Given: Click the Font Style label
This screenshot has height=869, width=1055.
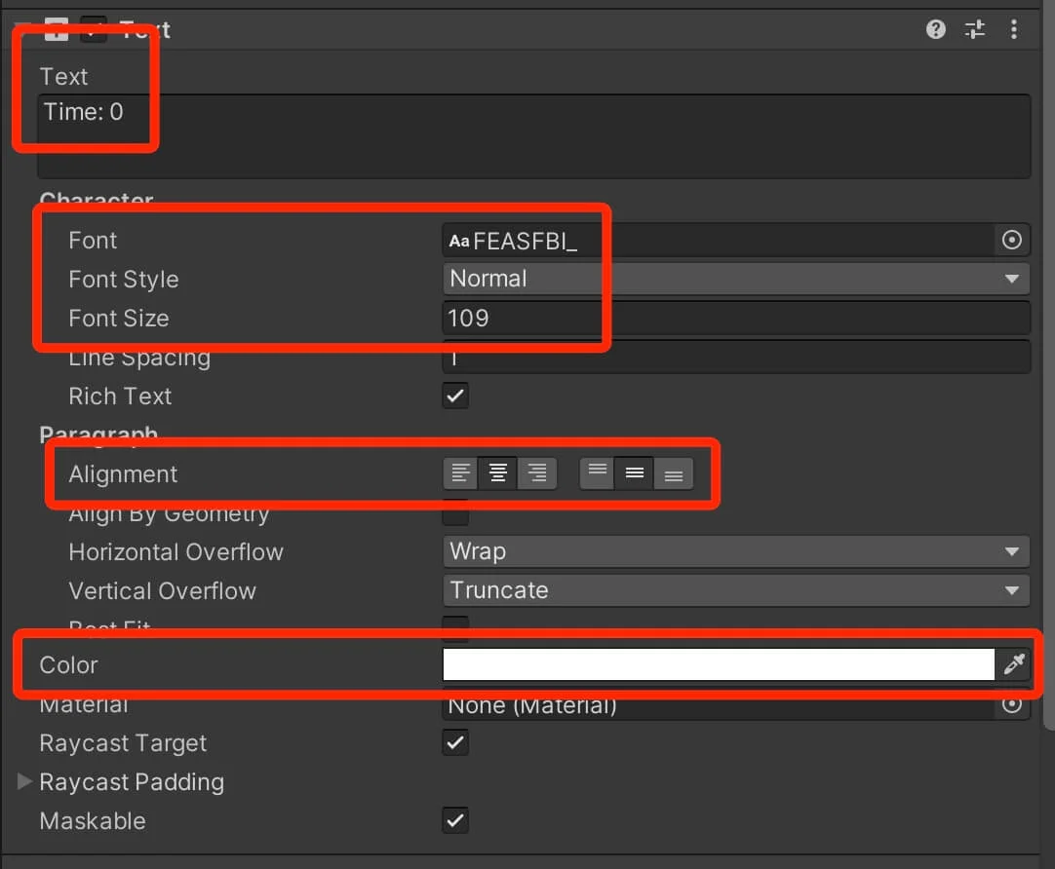Looking at the screenshot, I should click(x=124, y=279).
